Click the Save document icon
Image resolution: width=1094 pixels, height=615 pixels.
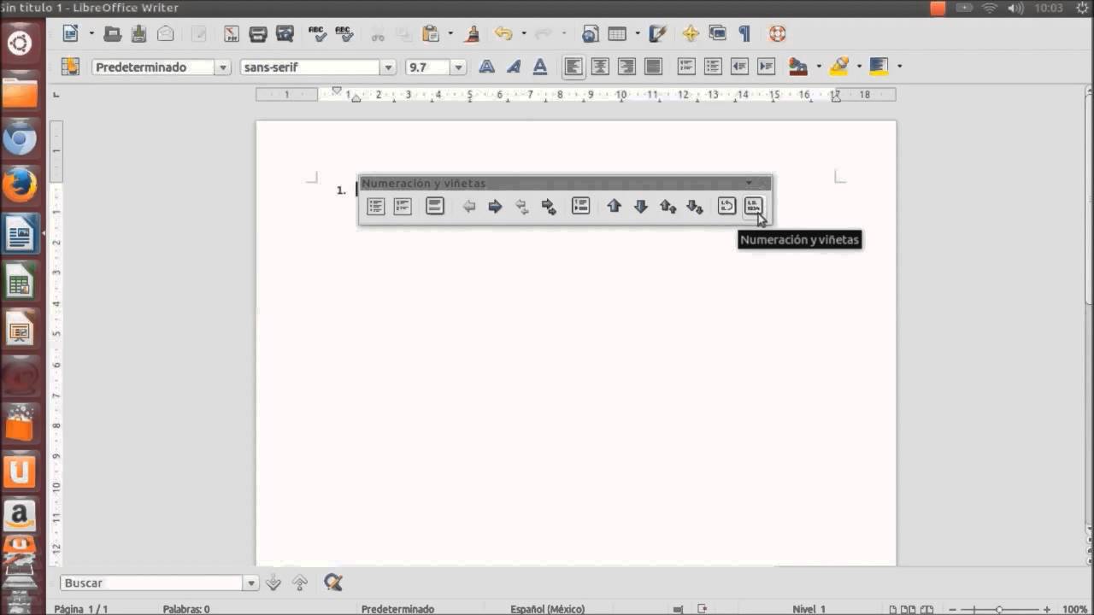coord(138,34)
